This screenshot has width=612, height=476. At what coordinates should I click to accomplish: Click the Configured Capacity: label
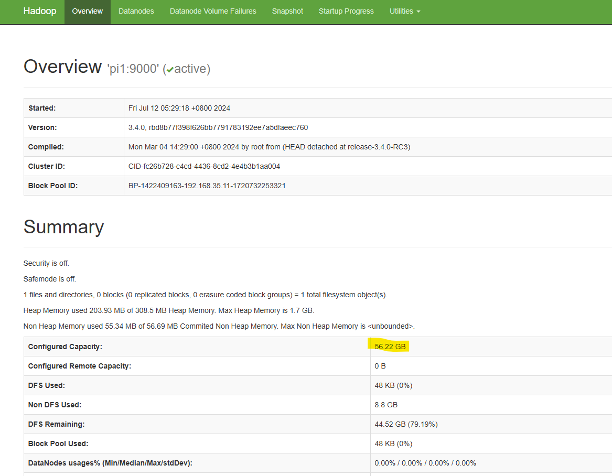click(65, 347)
